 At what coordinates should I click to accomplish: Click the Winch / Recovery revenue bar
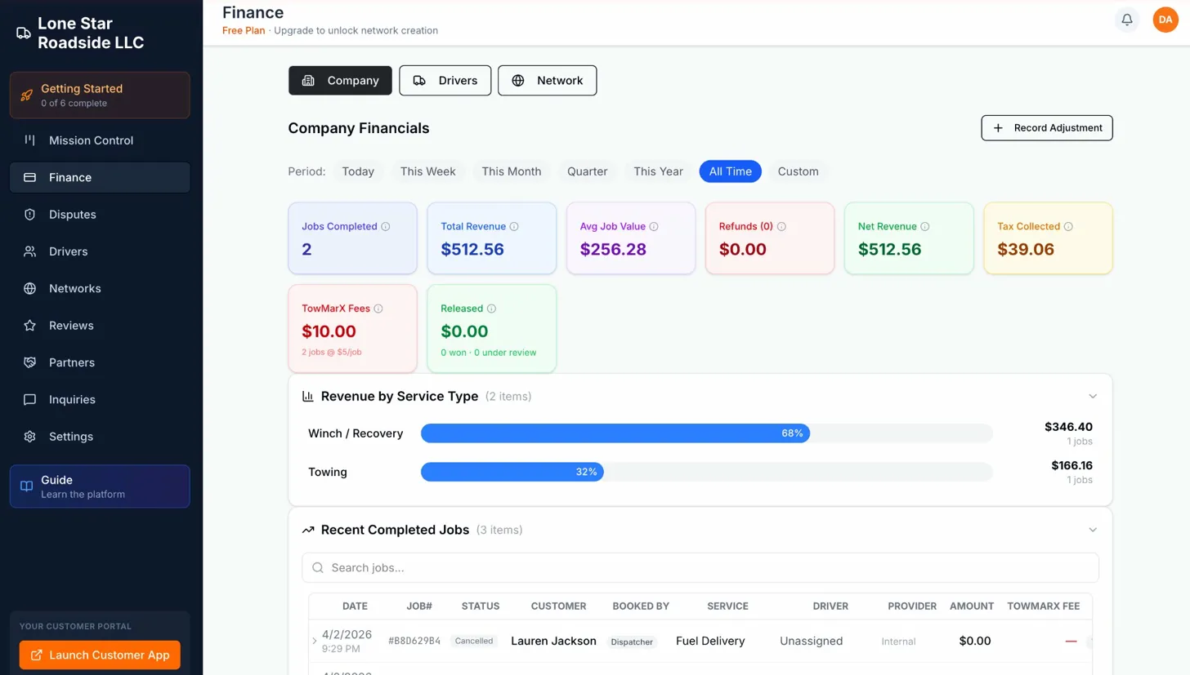[x=615, y=433]
